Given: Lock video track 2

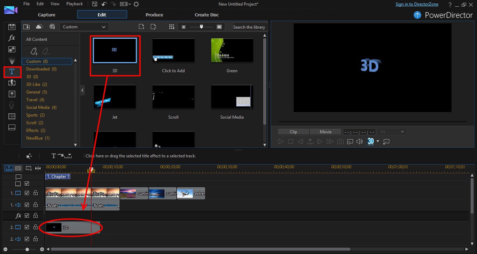Looking at the screenshot, I should coord(35,227).
